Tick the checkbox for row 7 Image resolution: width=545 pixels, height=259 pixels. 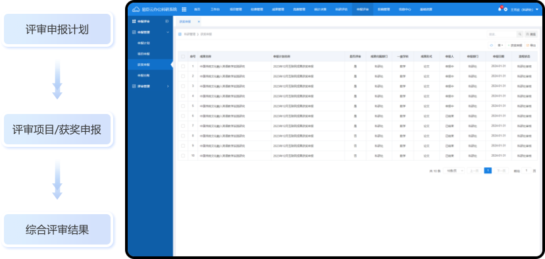pyautogui.click(x=183, y=126)
